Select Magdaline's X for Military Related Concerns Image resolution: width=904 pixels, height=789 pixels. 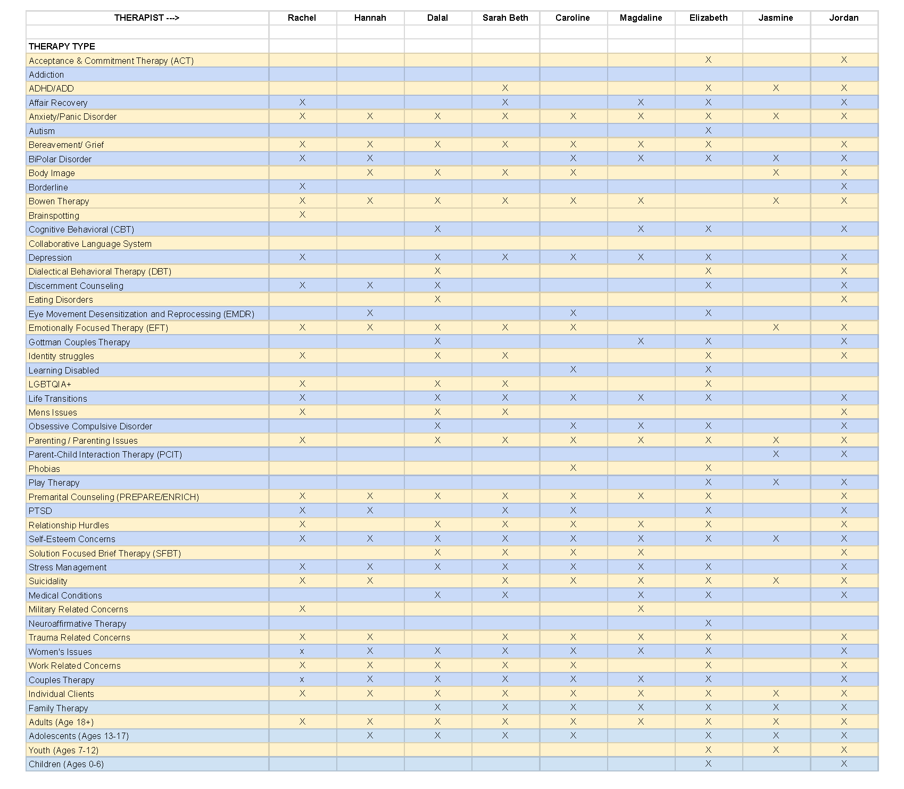pyautogui.click(x=641, y=609)
